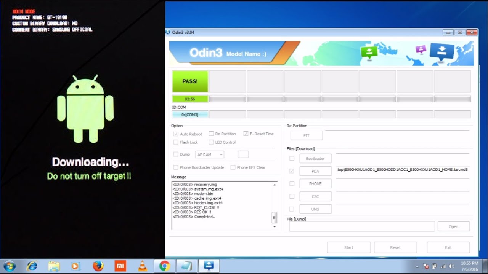
Task: Toggle the Auto Reboot checkbox
Action: click(x=176, y=134)
